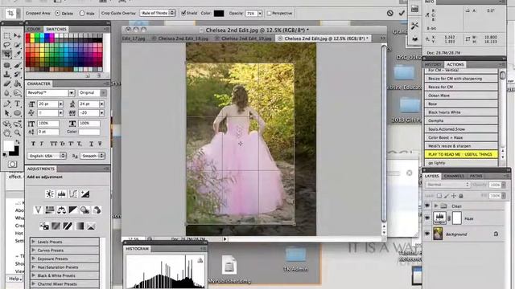Run the Ocean Wave action
This screenshot has width=515, height=289.
[461, 96]
